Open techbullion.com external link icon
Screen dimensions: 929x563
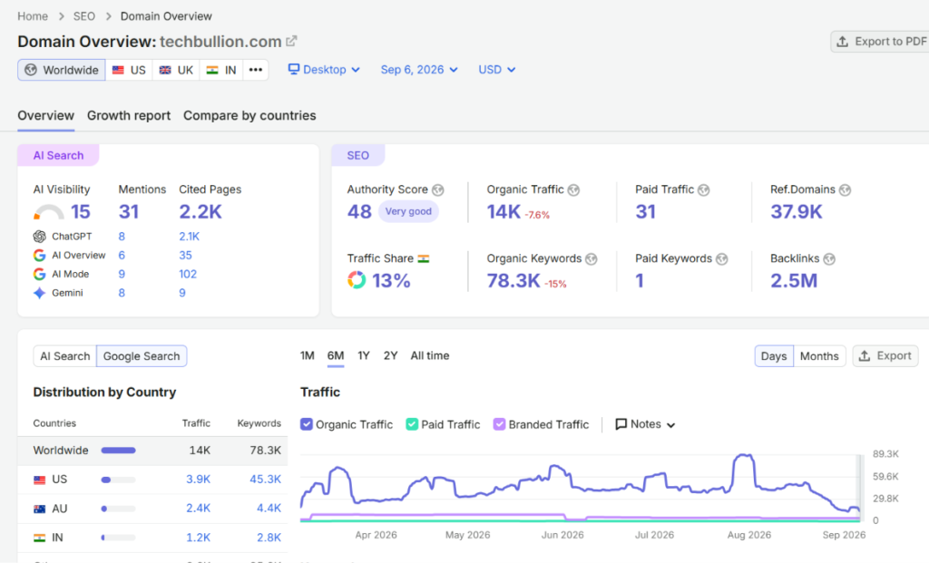pyautogui.click(x=291, y=42)
